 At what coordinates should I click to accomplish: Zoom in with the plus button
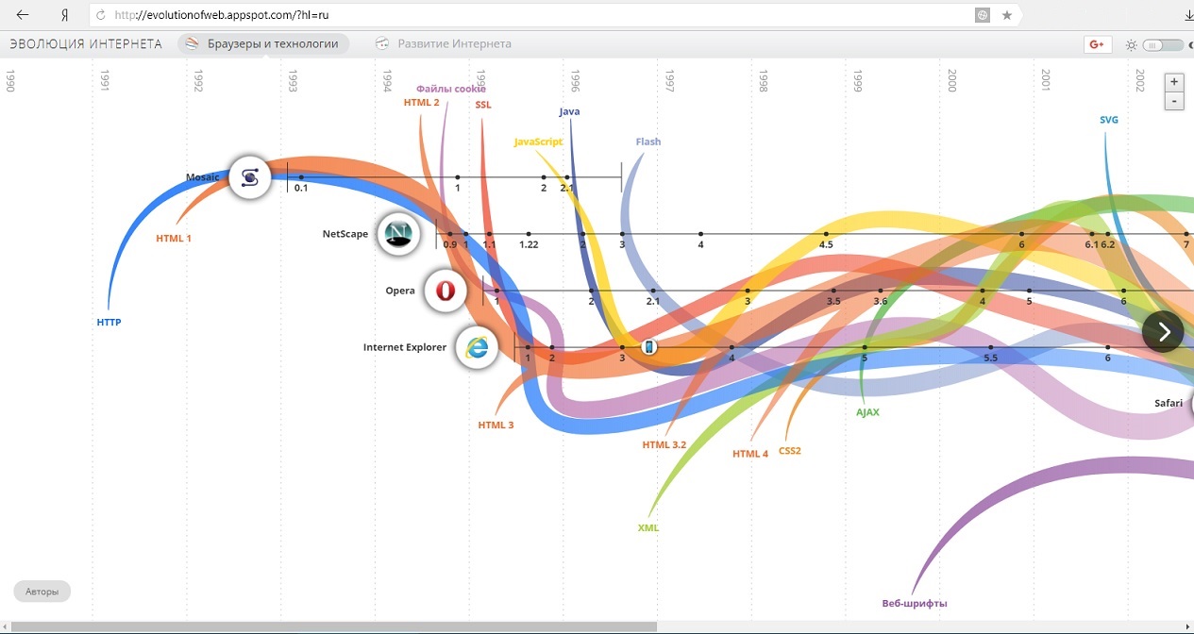1174,82
